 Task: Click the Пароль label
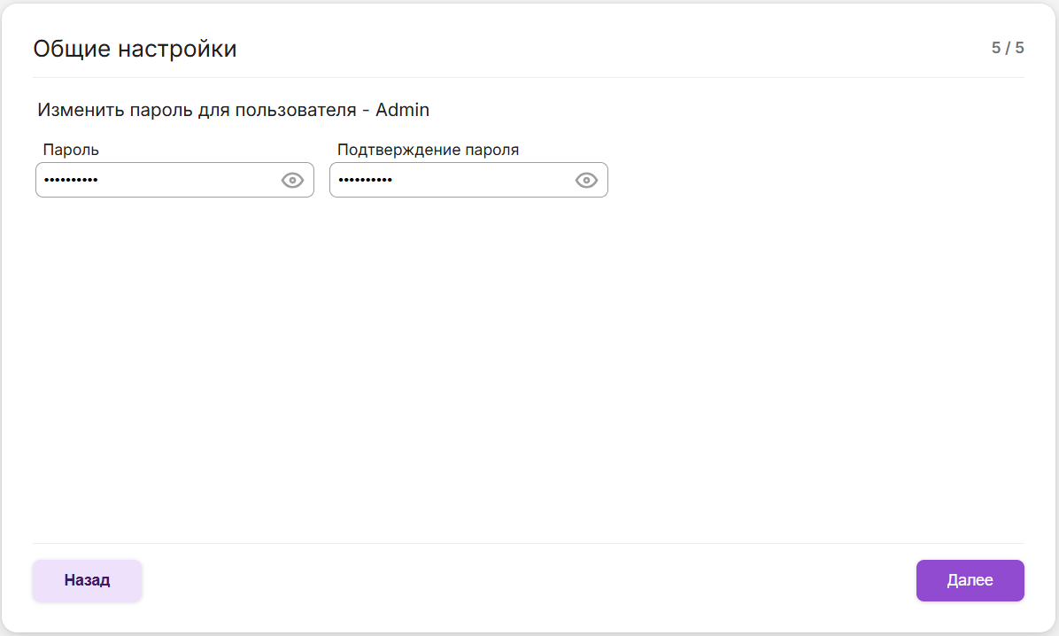pyautogui.click(x=71, y=150)
